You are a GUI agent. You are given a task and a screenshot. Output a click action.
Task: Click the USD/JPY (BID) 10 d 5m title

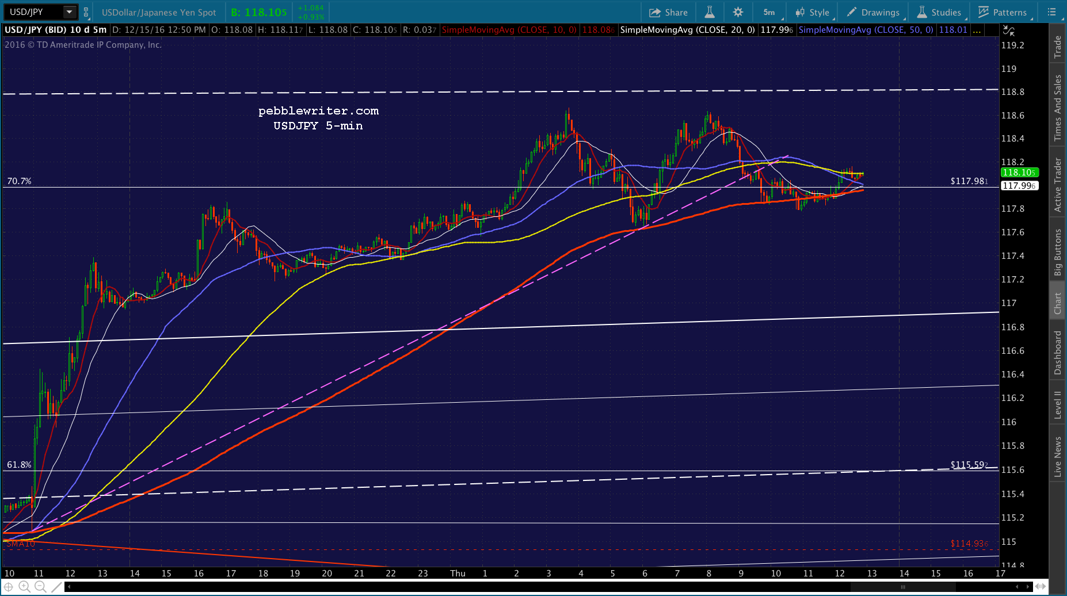[x=56, y=30]
